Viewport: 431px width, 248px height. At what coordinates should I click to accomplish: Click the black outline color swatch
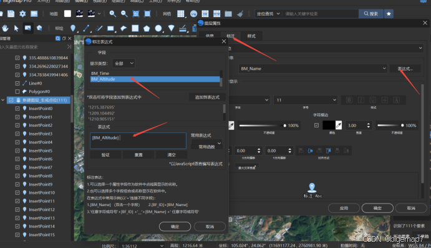[329, 125]
